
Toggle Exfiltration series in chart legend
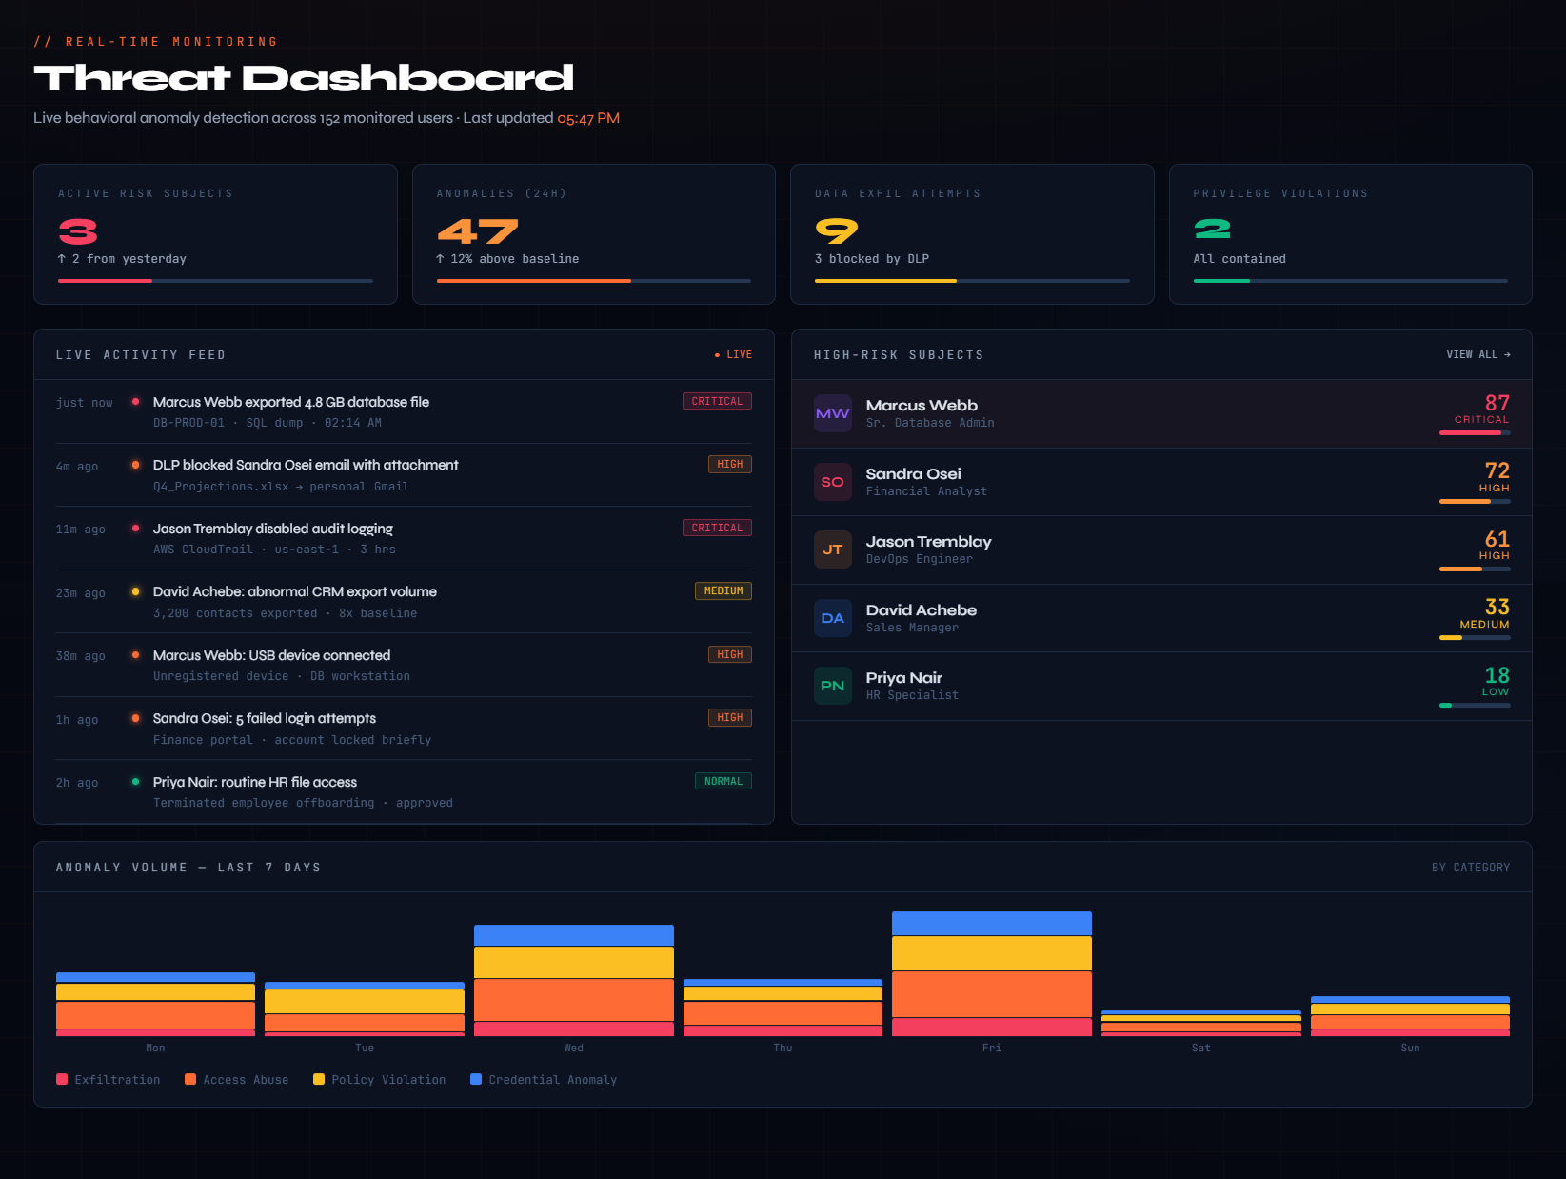tap(108, 1079)
